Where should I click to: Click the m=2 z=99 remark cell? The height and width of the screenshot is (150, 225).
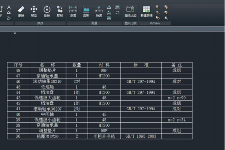(x=177, y=98)
